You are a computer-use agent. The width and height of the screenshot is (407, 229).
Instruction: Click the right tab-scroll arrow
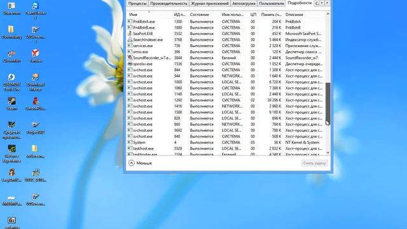[x=327, y=3]
